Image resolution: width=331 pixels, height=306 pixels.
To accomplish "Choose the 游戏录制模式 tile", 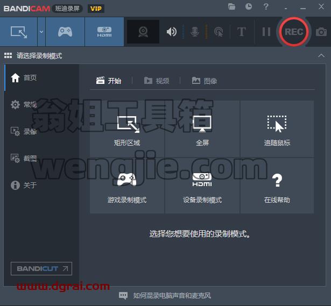I will point(127,186).
